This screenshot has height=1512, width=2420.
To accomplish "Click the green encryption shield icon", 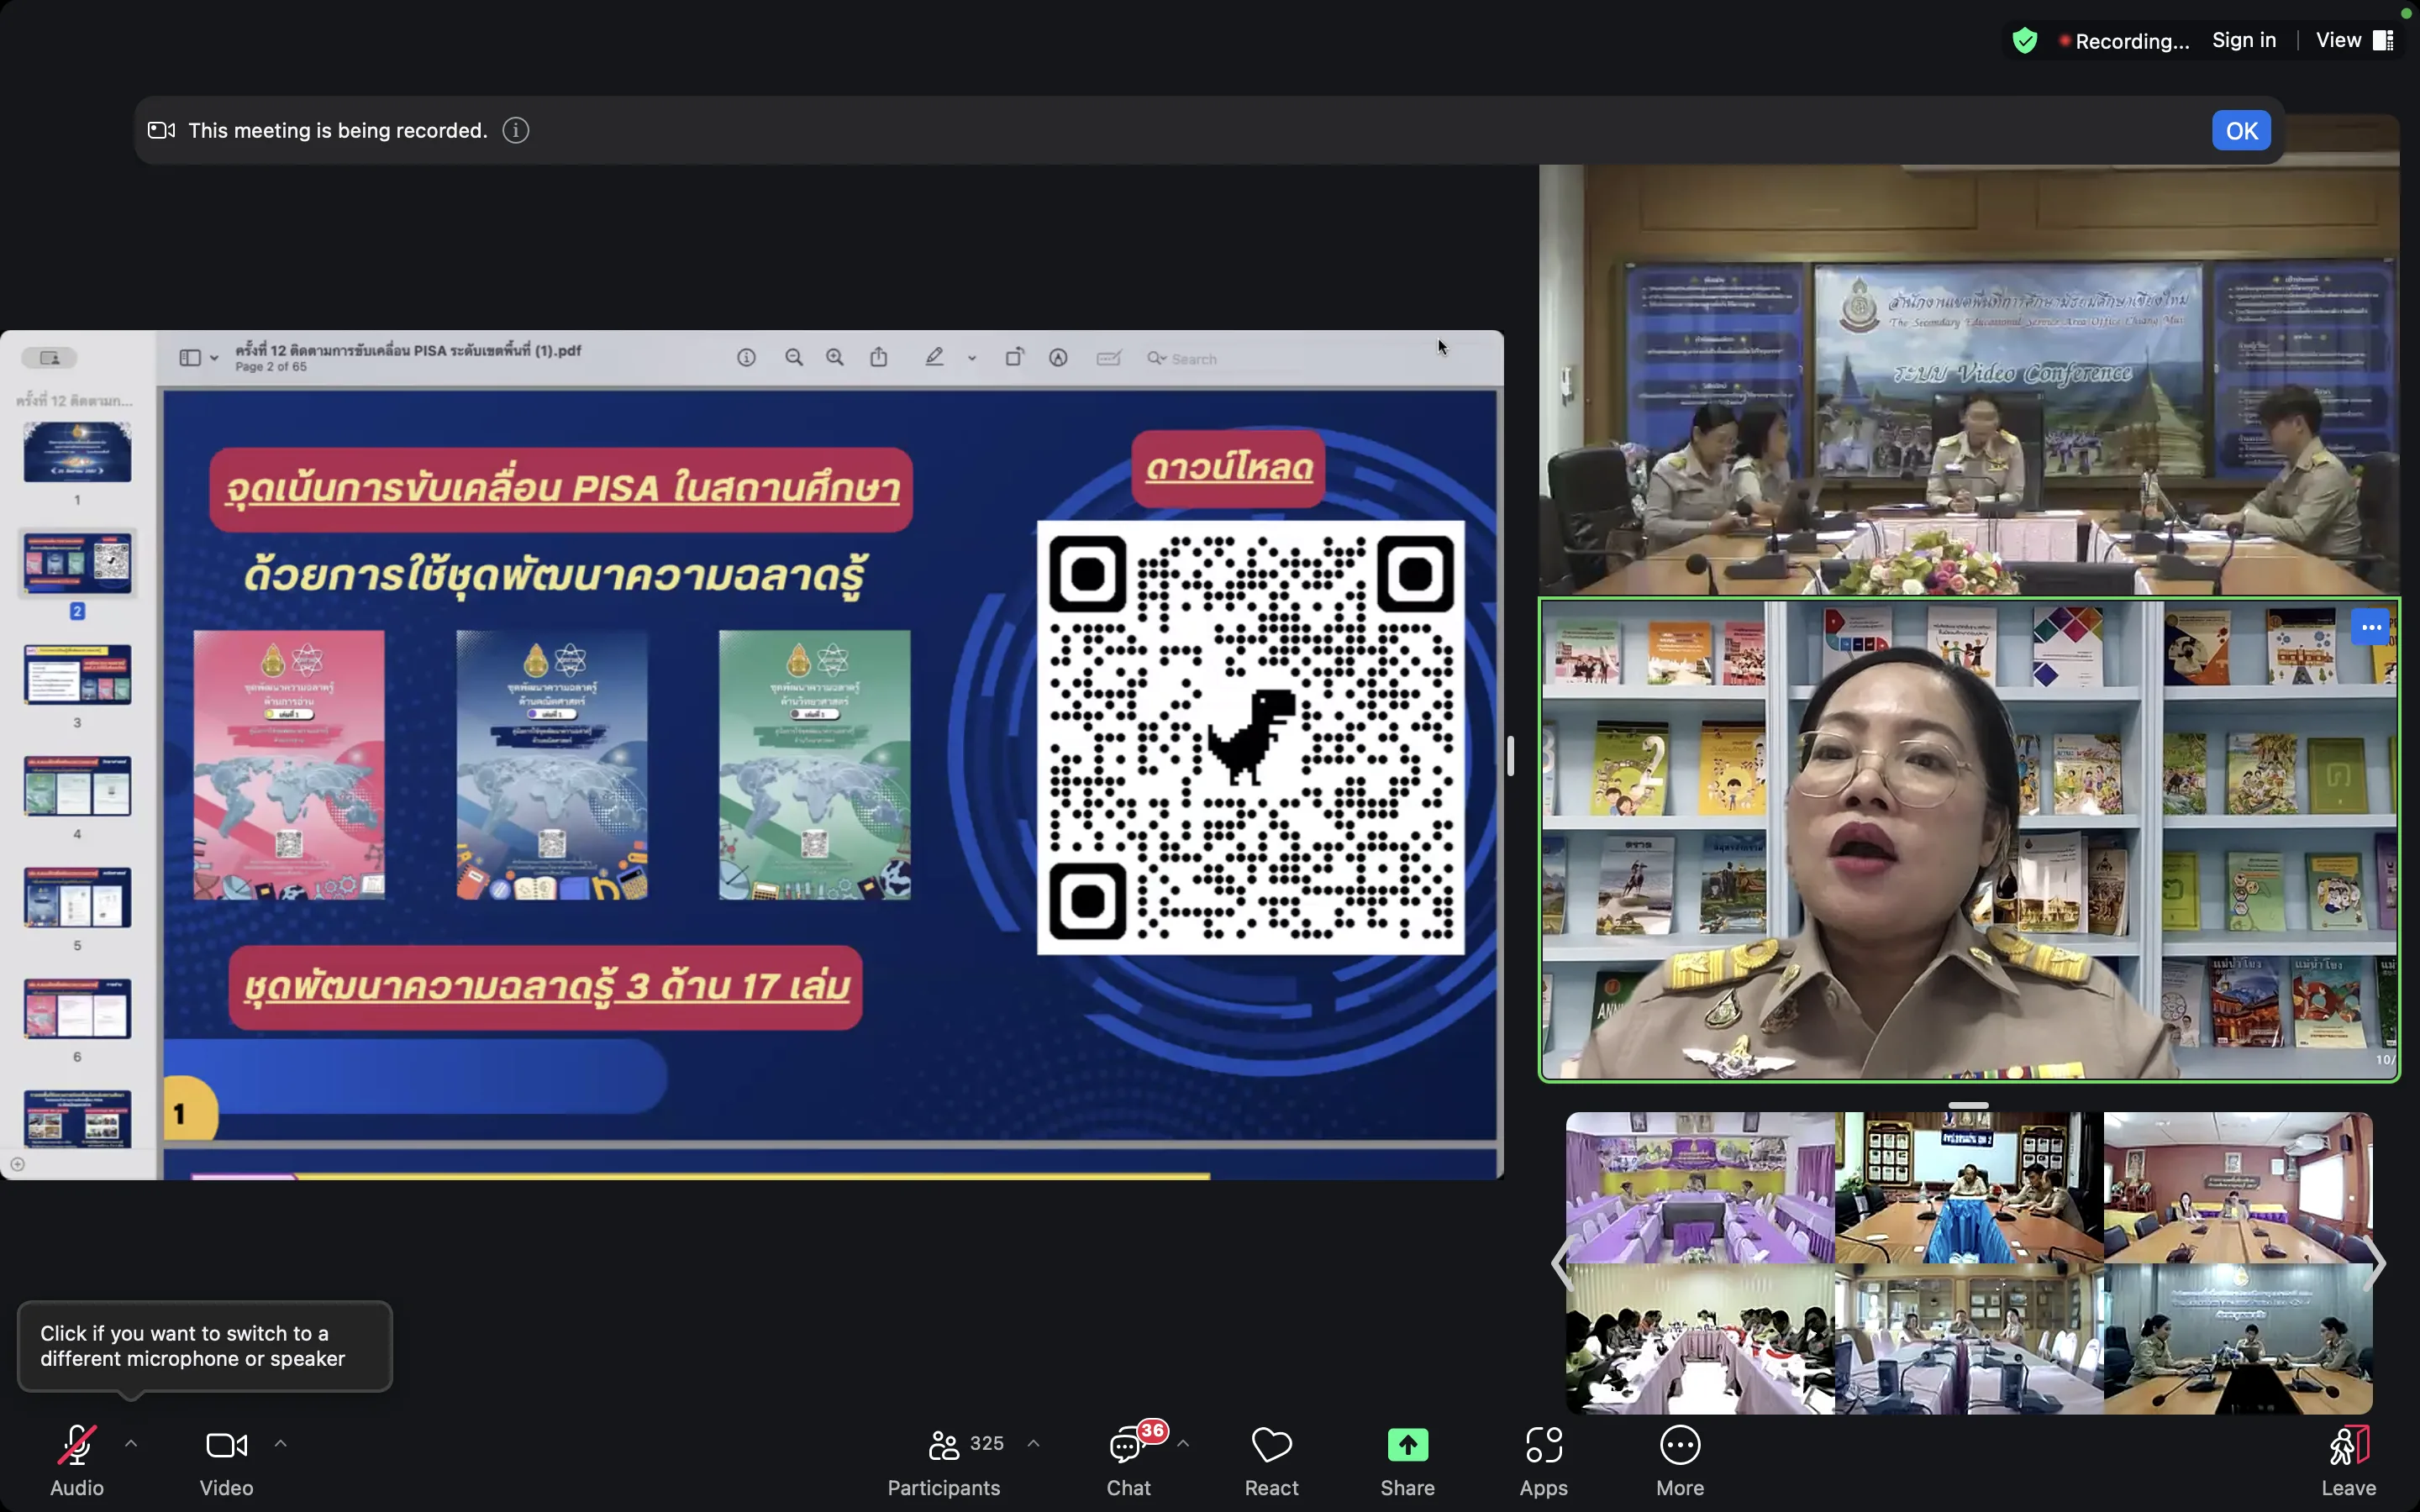I will click(x=2025, y=41).
